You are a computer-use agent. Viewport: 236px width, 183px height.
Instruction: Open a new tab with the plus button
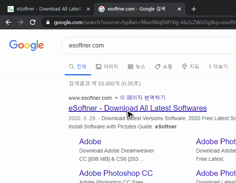pos(193,9)
